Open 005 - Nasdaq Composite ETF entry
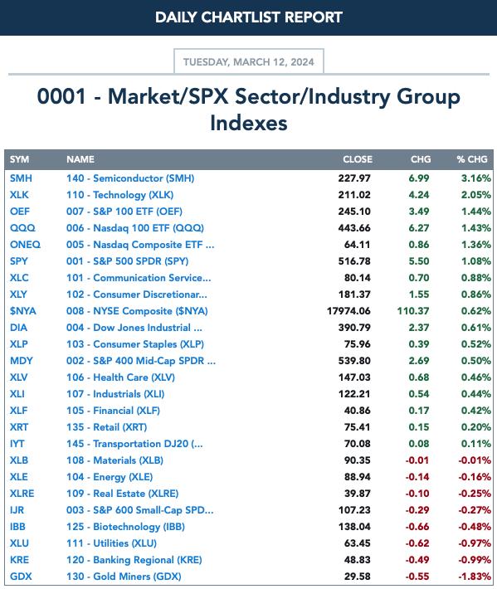Screen dimensions: 497x589 [x=140, y=245]
